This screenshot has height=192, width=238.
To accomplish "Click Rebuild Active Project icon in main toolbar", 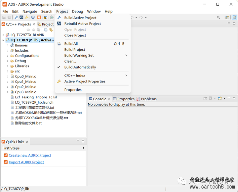I will [21, 17].
